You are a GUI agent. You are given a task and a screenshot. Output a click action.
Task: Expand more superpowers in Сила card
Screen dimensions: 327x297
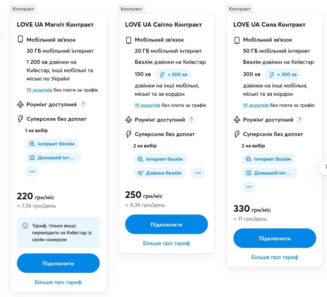pyautogui.click(x=249, y=187)
